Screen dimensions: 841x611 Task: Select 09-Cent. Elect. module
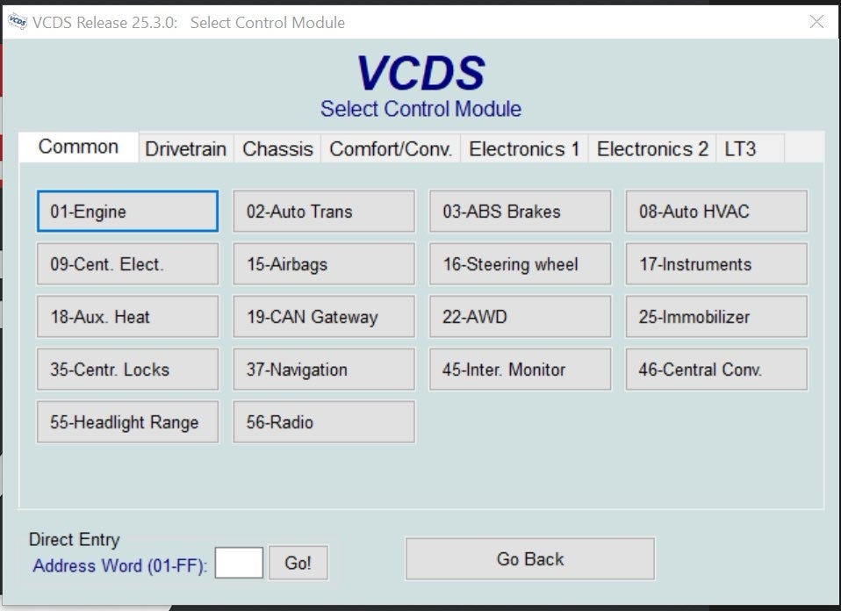[127, 263]
